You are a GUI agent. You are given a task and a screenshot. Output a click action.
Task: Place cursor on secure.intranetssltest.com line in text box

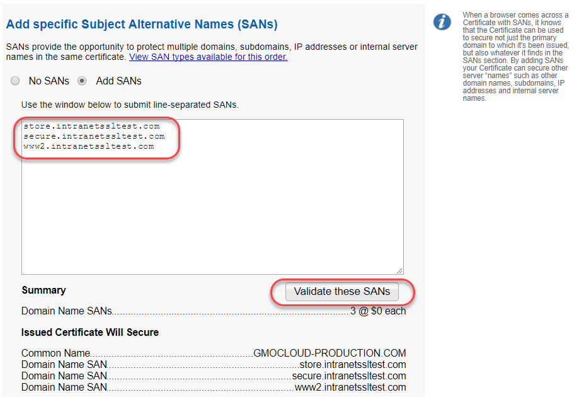click(94, 136)
